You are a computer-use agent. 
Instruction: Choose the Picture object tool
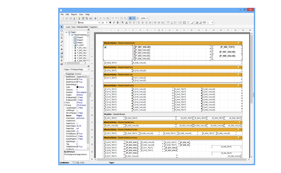click(62, 53)
